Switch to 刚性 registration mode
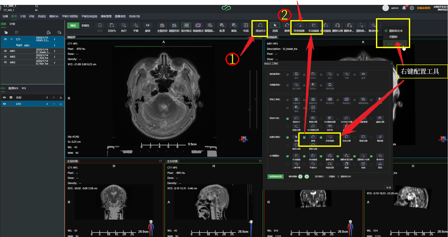The image size is (448, 237). click(73, 25)
